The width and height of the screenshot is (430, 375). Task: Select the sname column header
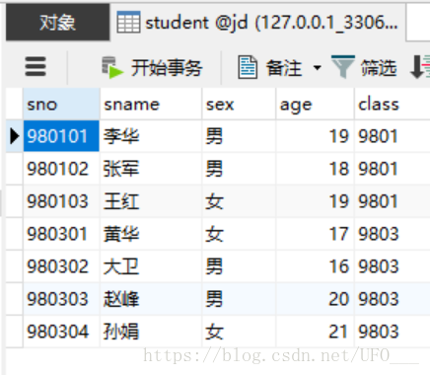[x=151, y=105]
